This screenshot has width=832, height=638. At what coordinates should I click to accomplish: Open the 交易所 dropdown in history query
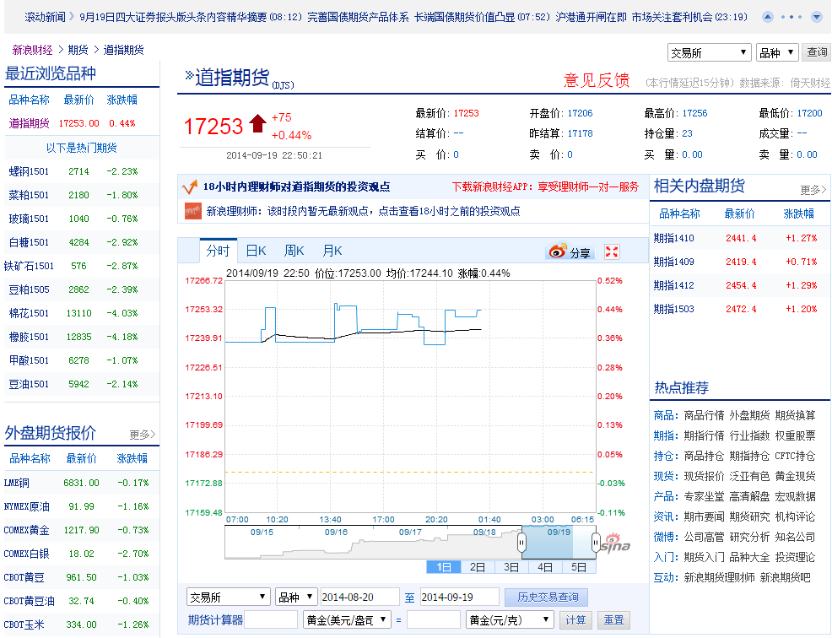point(228,597)
